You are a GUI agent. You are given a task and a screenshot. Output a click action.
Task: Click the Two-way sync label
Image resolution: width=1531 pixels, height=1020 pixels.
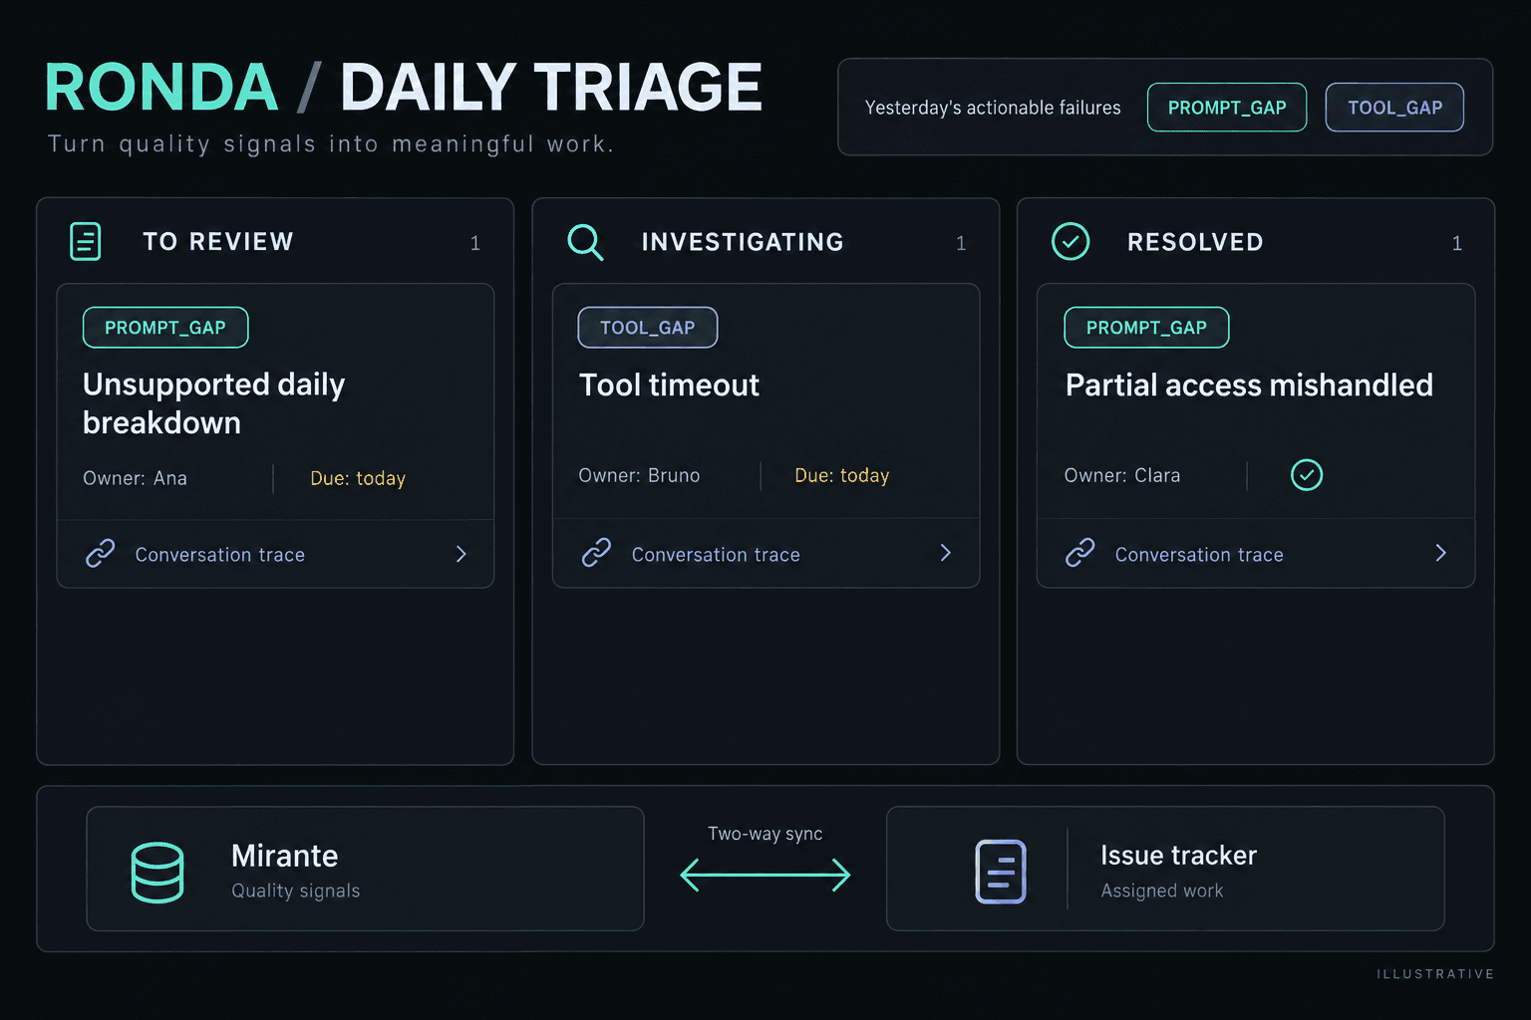point(765,834)
